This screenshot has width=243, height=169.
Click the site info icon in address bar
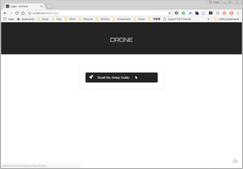click(x=30, y=13)
